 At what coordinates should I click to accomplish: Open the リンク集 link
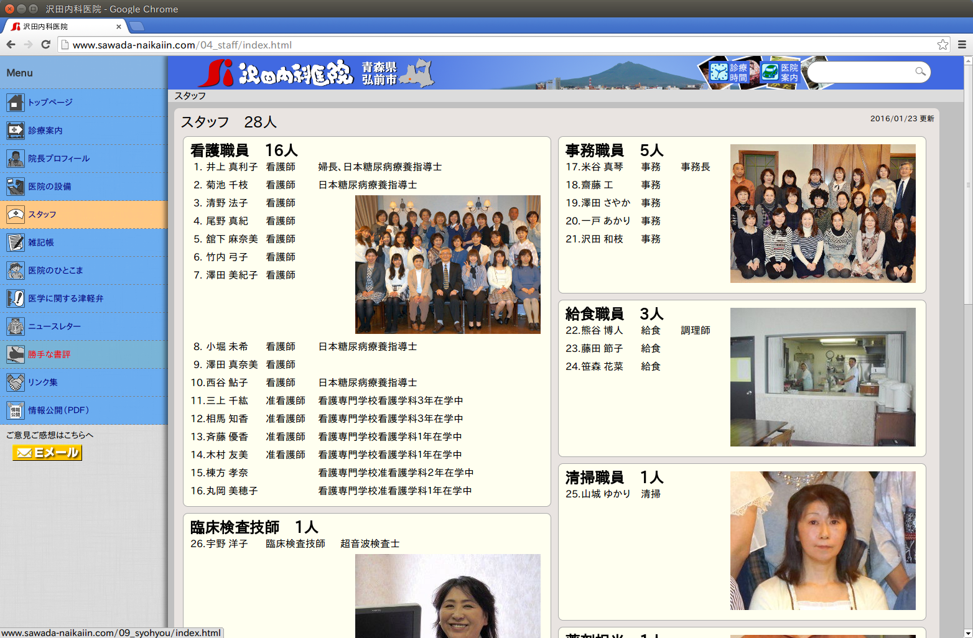coord(43,382)
